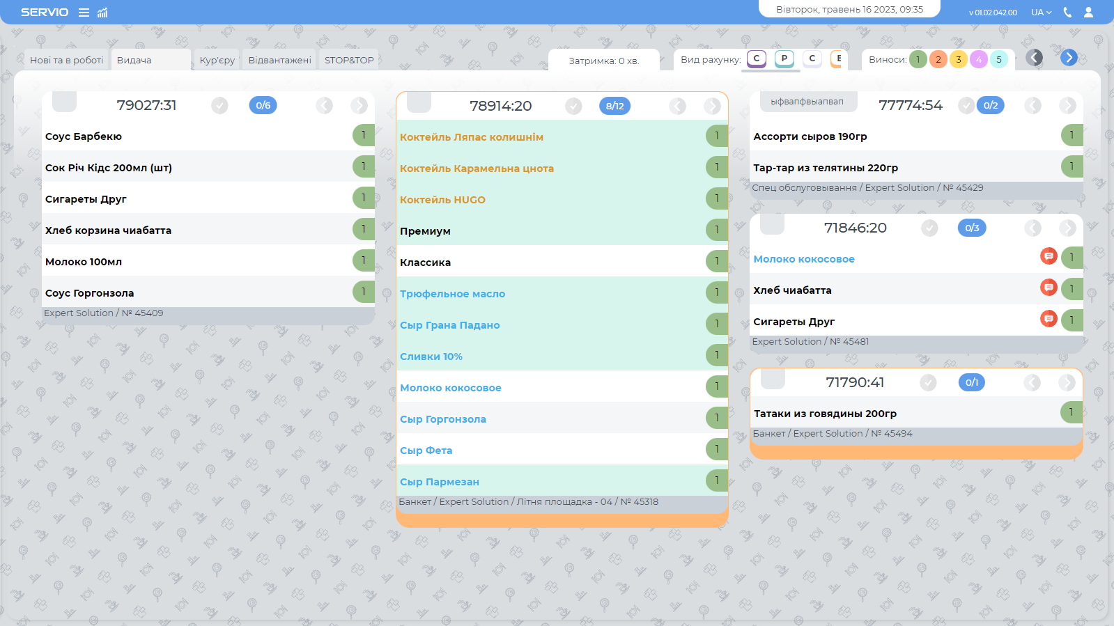Select the Татаки из говядины 200гр item
1114x626 pixels.
click(825, 414)
